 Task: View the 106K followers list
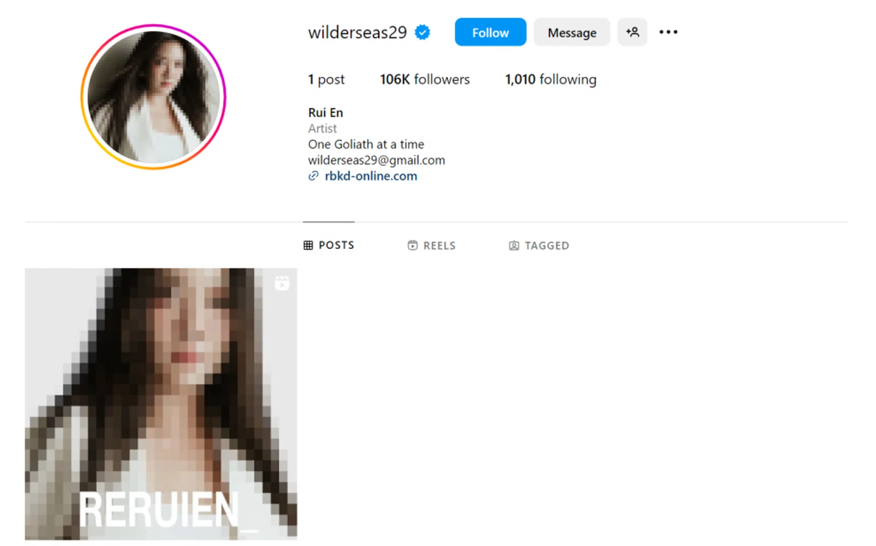click(x=425, y=79)
